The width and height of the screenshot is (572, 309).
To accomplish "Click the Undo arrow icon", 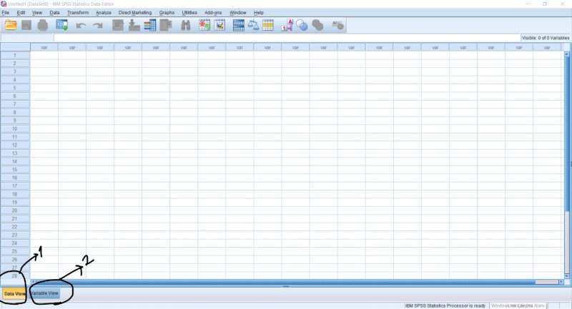I will (x=81, y=25).
